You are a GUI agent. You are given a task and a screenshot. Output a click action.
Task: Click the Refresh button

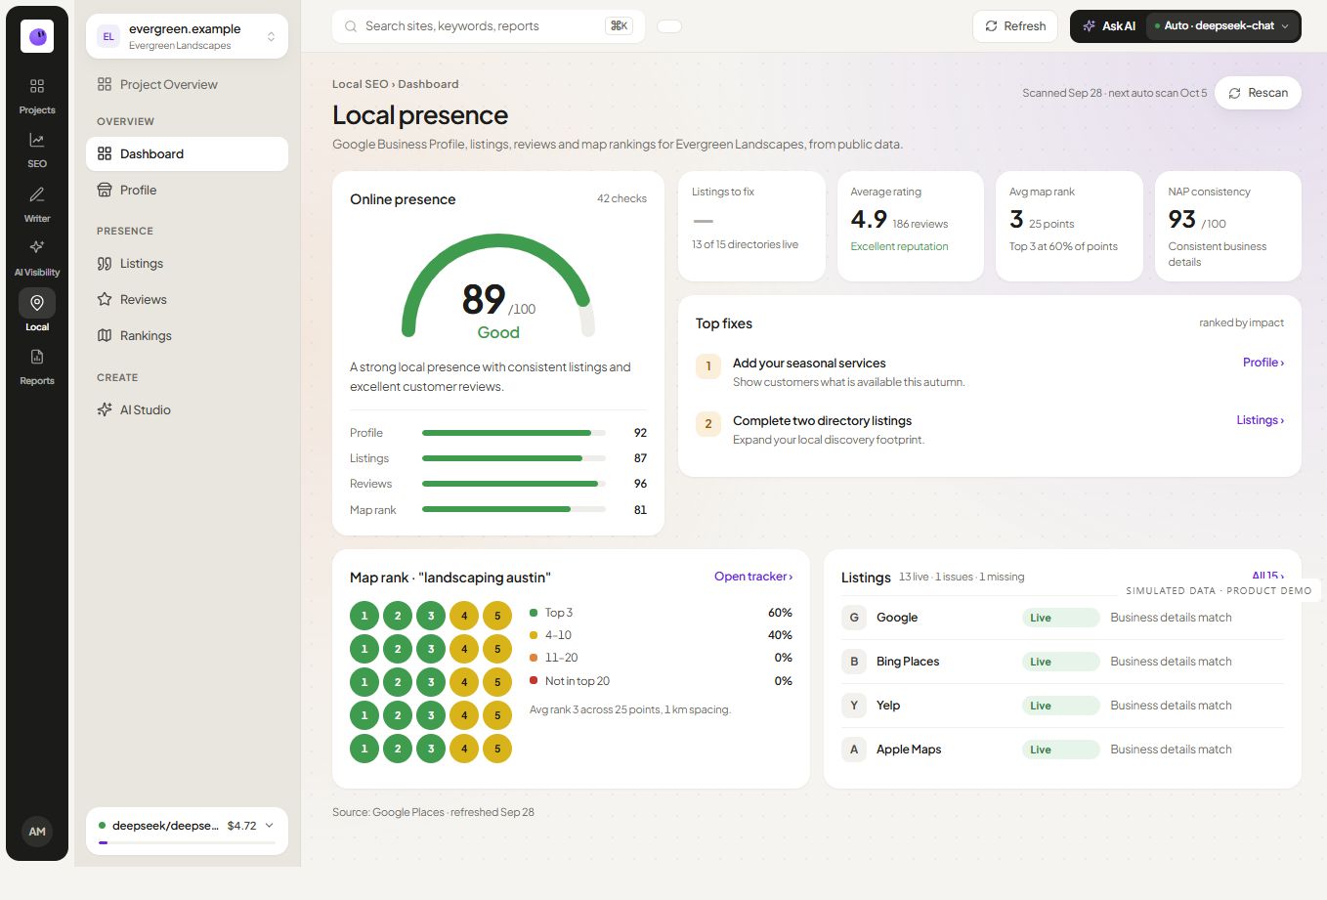pos(1015,26)
